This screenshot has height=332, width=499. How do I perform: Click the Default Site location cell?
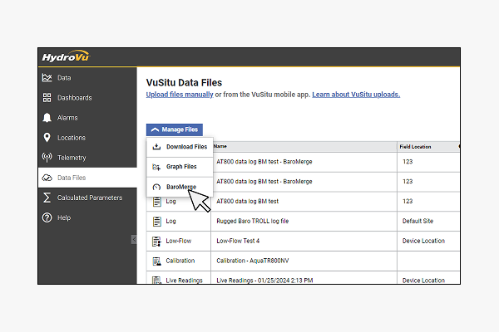[x=417, y=221]
